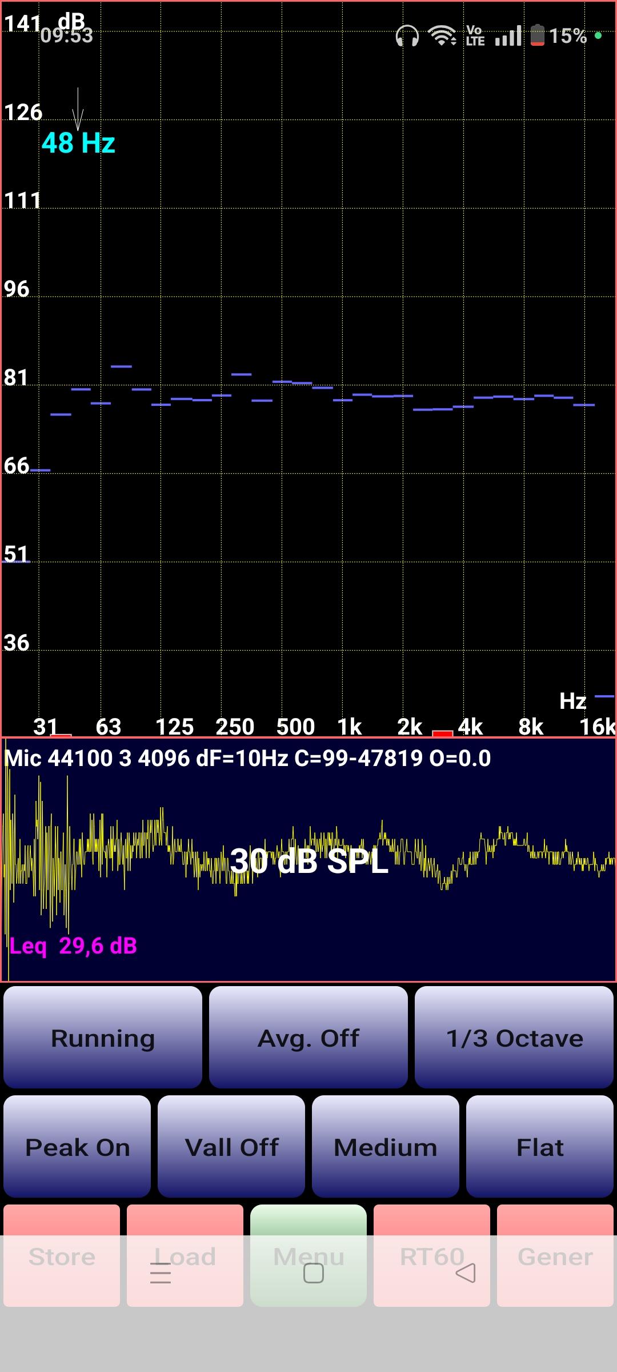Turn off peak hold via Peak On

[77, 1146]
